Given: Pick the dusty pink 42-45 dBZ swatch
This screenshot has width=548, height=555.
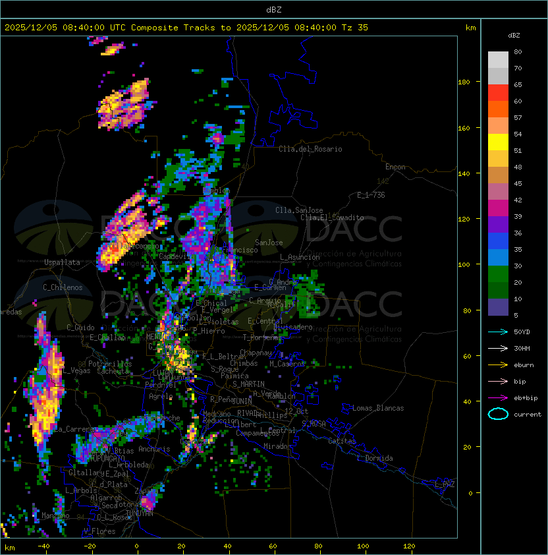Looking at the screenshot, I should point(498,192).
